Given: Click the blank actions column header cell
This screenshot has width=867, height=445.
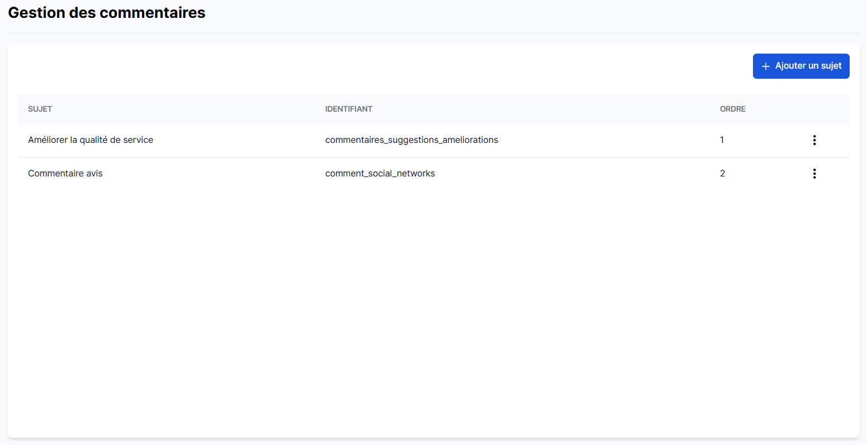Looking at the screenshot, I should pyautogui.click(x=814, y=109).
